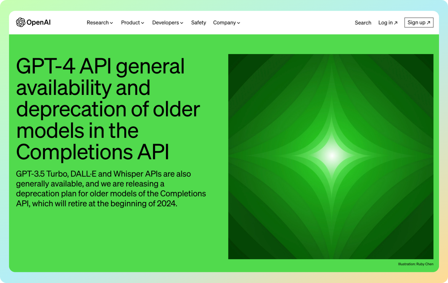Click the arrow icon beside Log in

pos(396,23)
